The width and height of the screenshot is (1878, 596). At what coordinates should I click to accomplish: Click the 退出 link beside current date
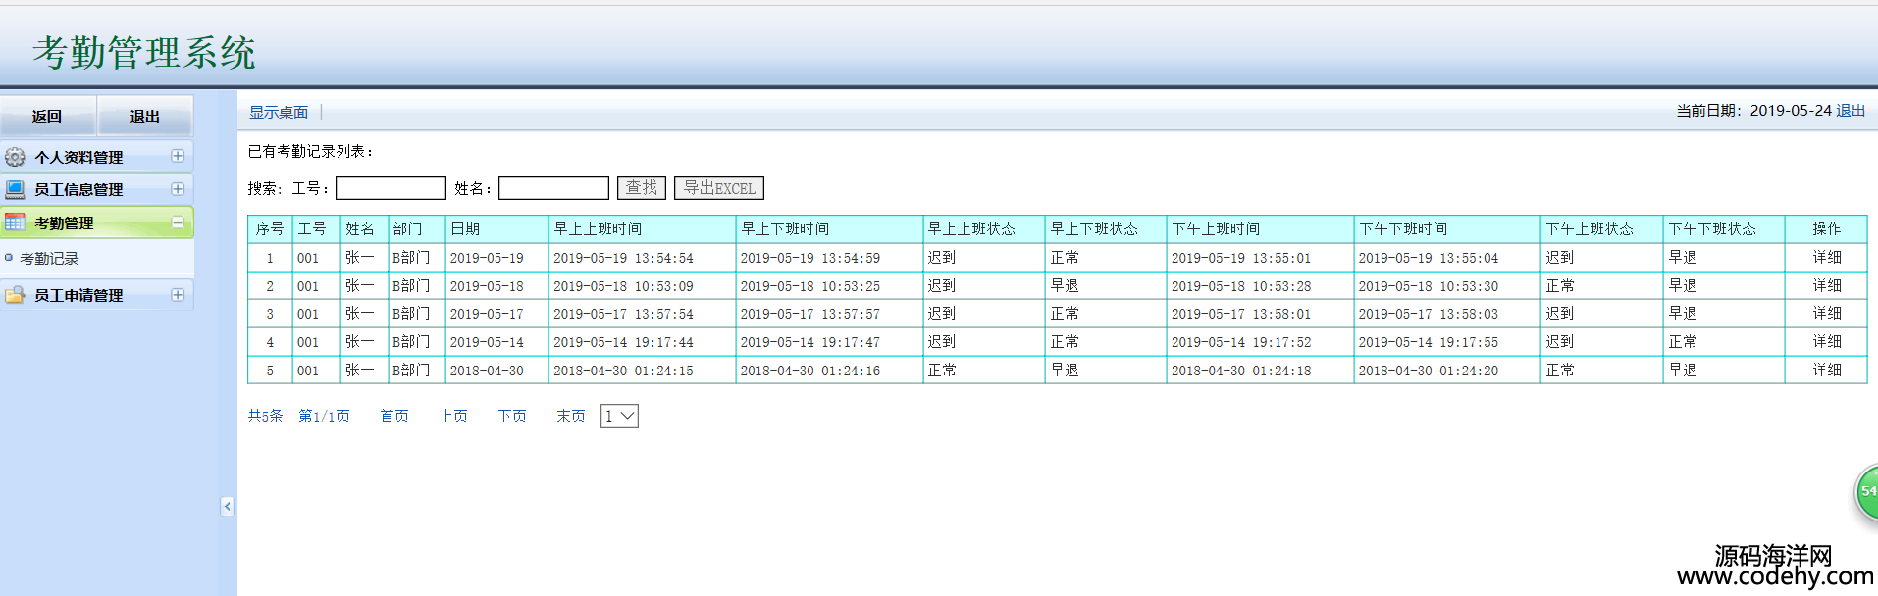click(1851, 111)
